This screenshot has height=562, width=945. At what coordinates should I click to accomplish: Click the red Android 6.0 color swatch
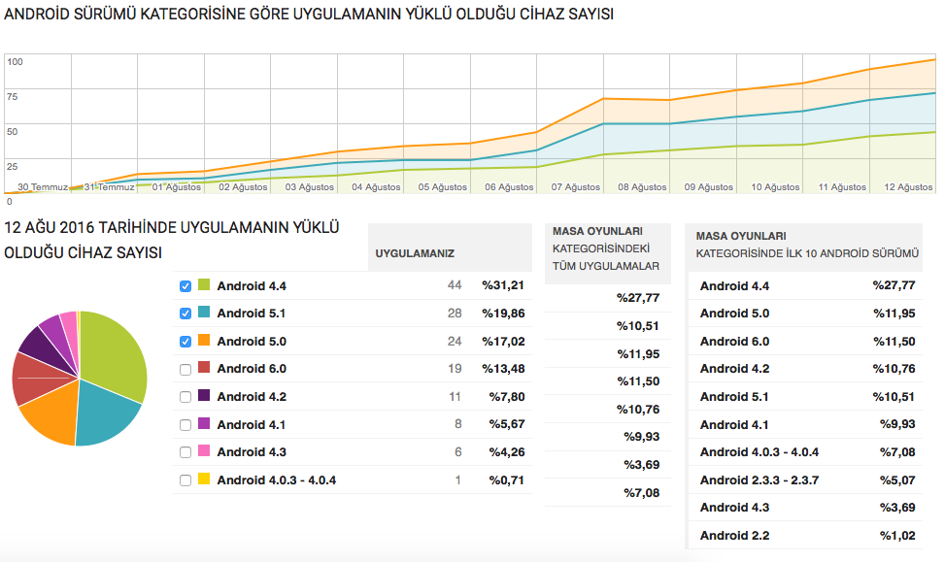(x=204, y=368)
